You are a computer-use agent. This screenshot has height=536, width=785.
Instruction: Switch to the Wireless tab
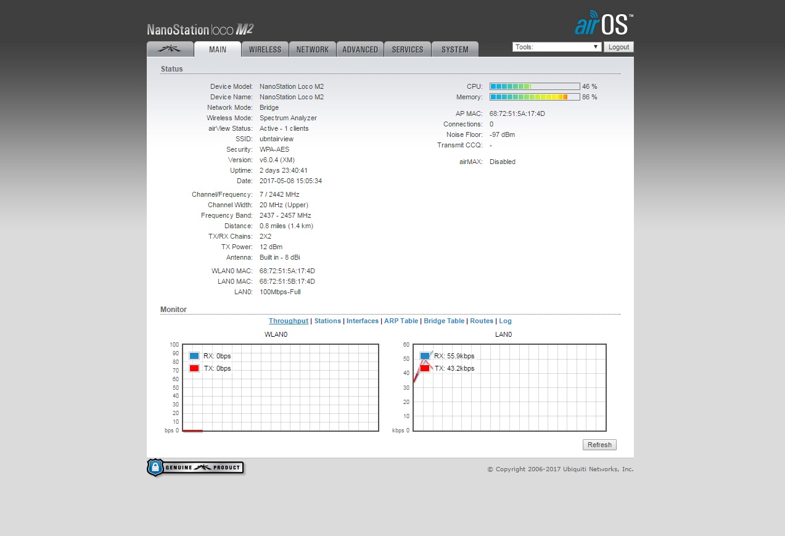click(265, 49)
